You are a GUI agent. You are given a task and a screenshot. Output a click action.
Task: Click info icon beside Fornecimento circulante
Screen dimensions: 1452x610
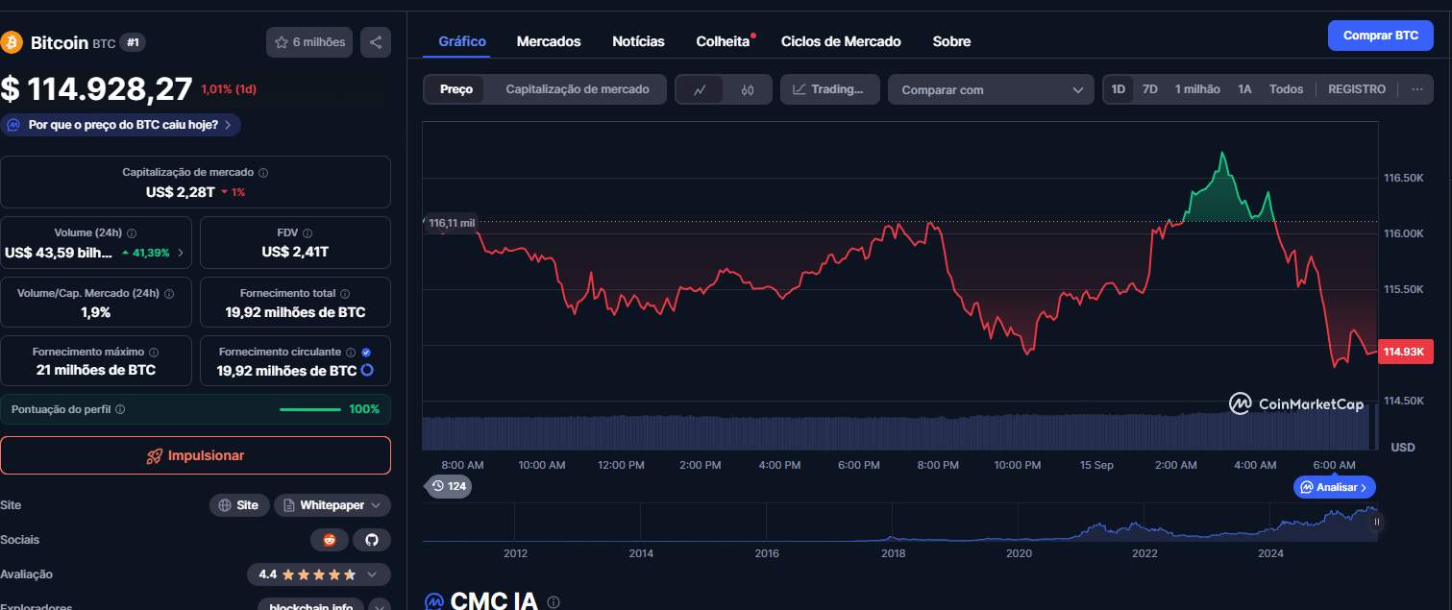point(351,353)
